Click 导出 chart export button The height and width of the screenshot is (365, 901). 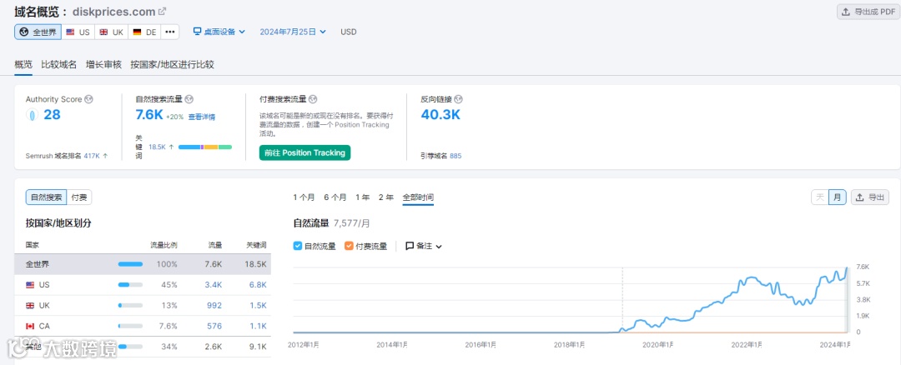[870, 197]
